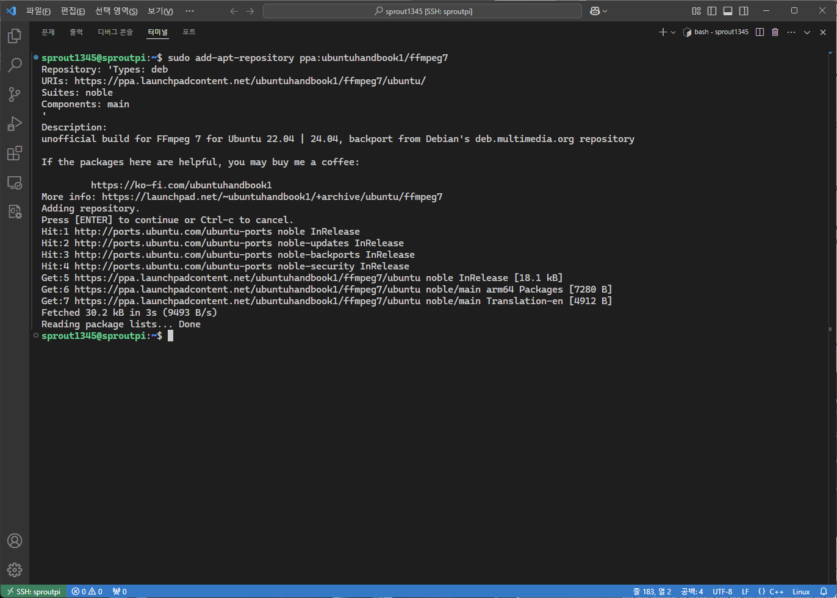
Task: Click the terminal cursor at the last prompt
Action: (x=171, y=336)
